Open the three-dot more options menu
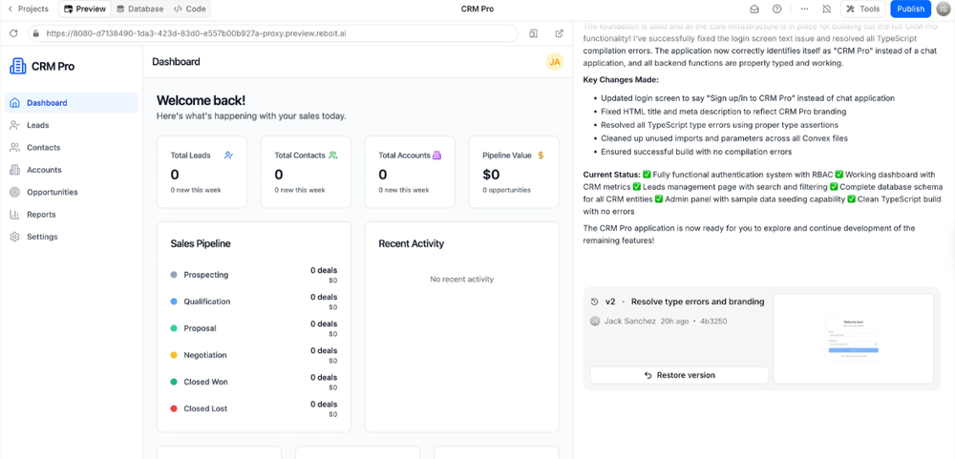Viewport: 955px width, 459px height. [804, 9]
